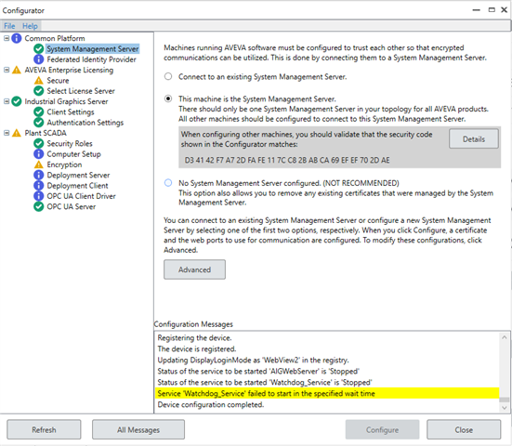This screenshot has width=512, height=446.
Task: Click the security code starting with D3 41 42
Action: click(287, 160)
